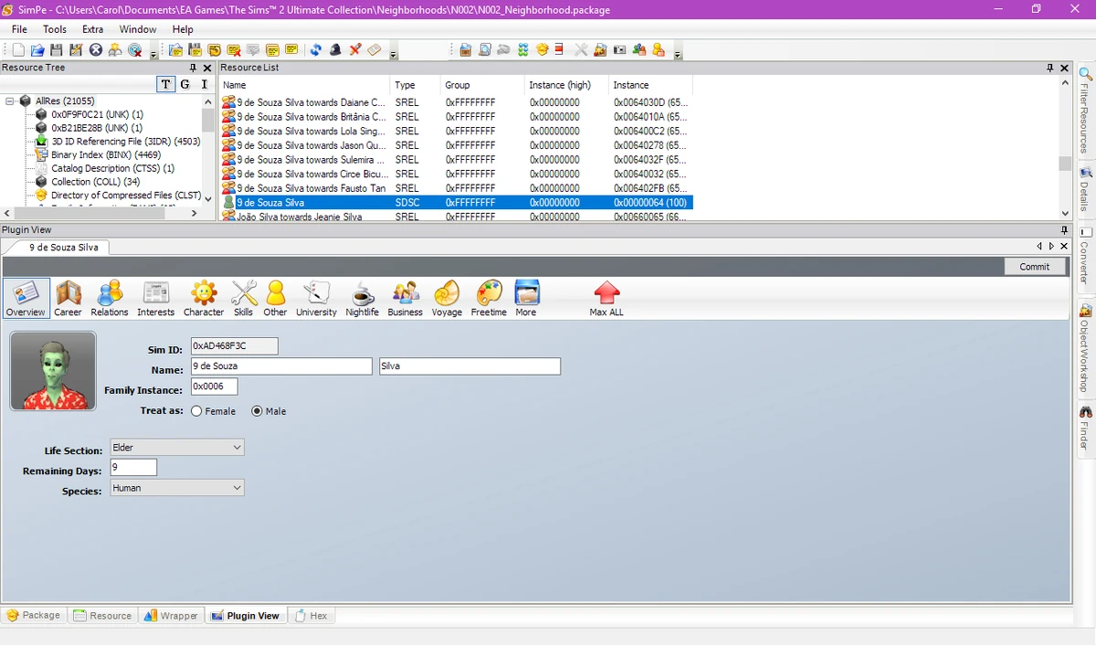Image resolution: width=1096 pixels, height=646 pixels.
Task: Click the T filter button in Resource Tree
Action: pyautogui.click(x=165, y=83)
